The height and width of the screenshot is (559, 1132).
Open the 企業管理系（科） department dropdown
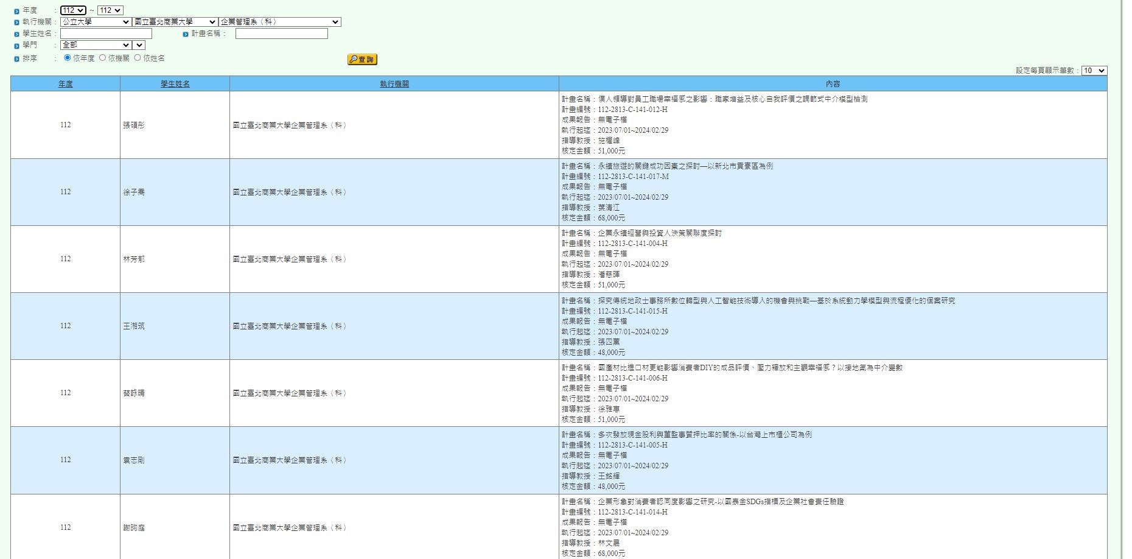(280, 22)
